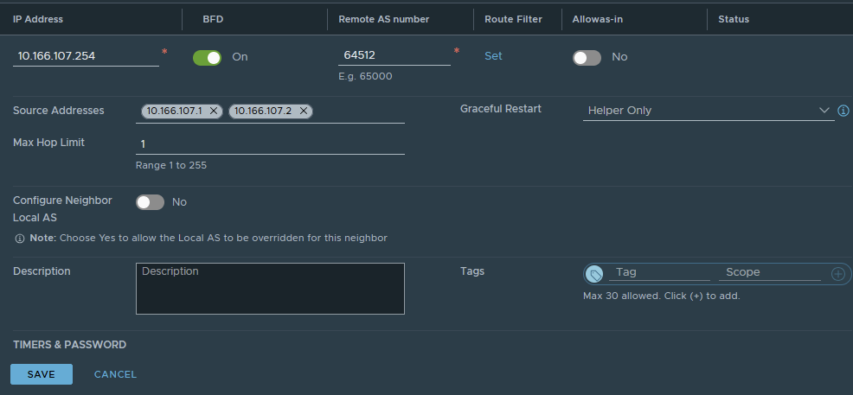Open the Route Filter Set link
The image size is (853, 395).
point(493,56)
